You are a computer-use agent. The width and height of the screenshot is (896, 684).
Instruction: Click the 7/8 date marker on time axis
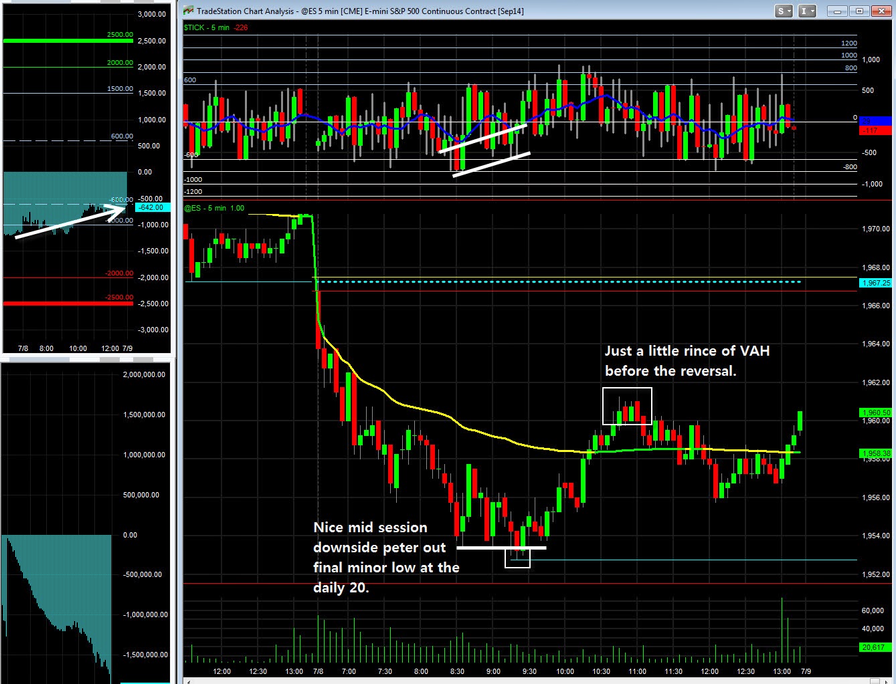[x=317, y=671]
